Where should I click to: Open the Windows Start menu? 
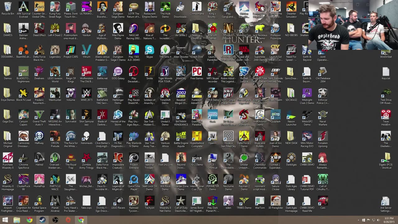click(x=5, y=220)
